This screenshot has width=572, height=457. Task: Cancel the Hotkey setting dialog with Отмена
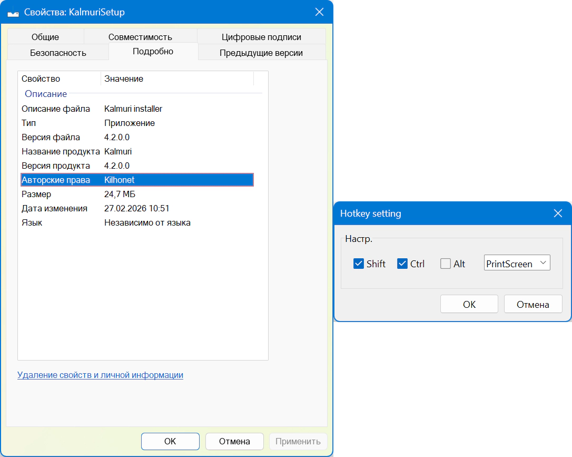click(532, 304)
